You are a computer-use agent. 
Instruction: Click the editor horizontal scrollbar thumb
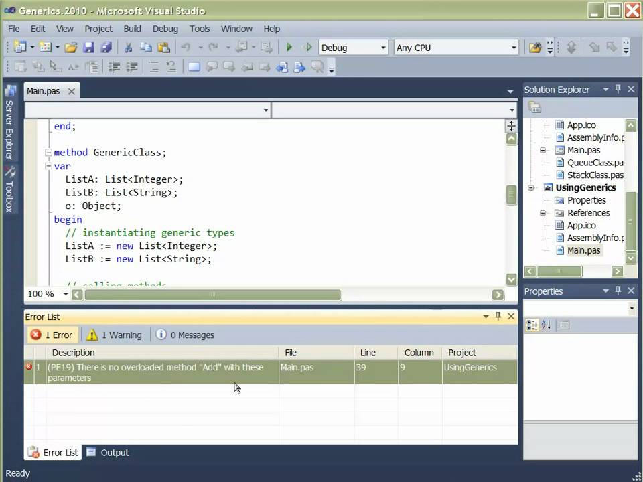212,295
